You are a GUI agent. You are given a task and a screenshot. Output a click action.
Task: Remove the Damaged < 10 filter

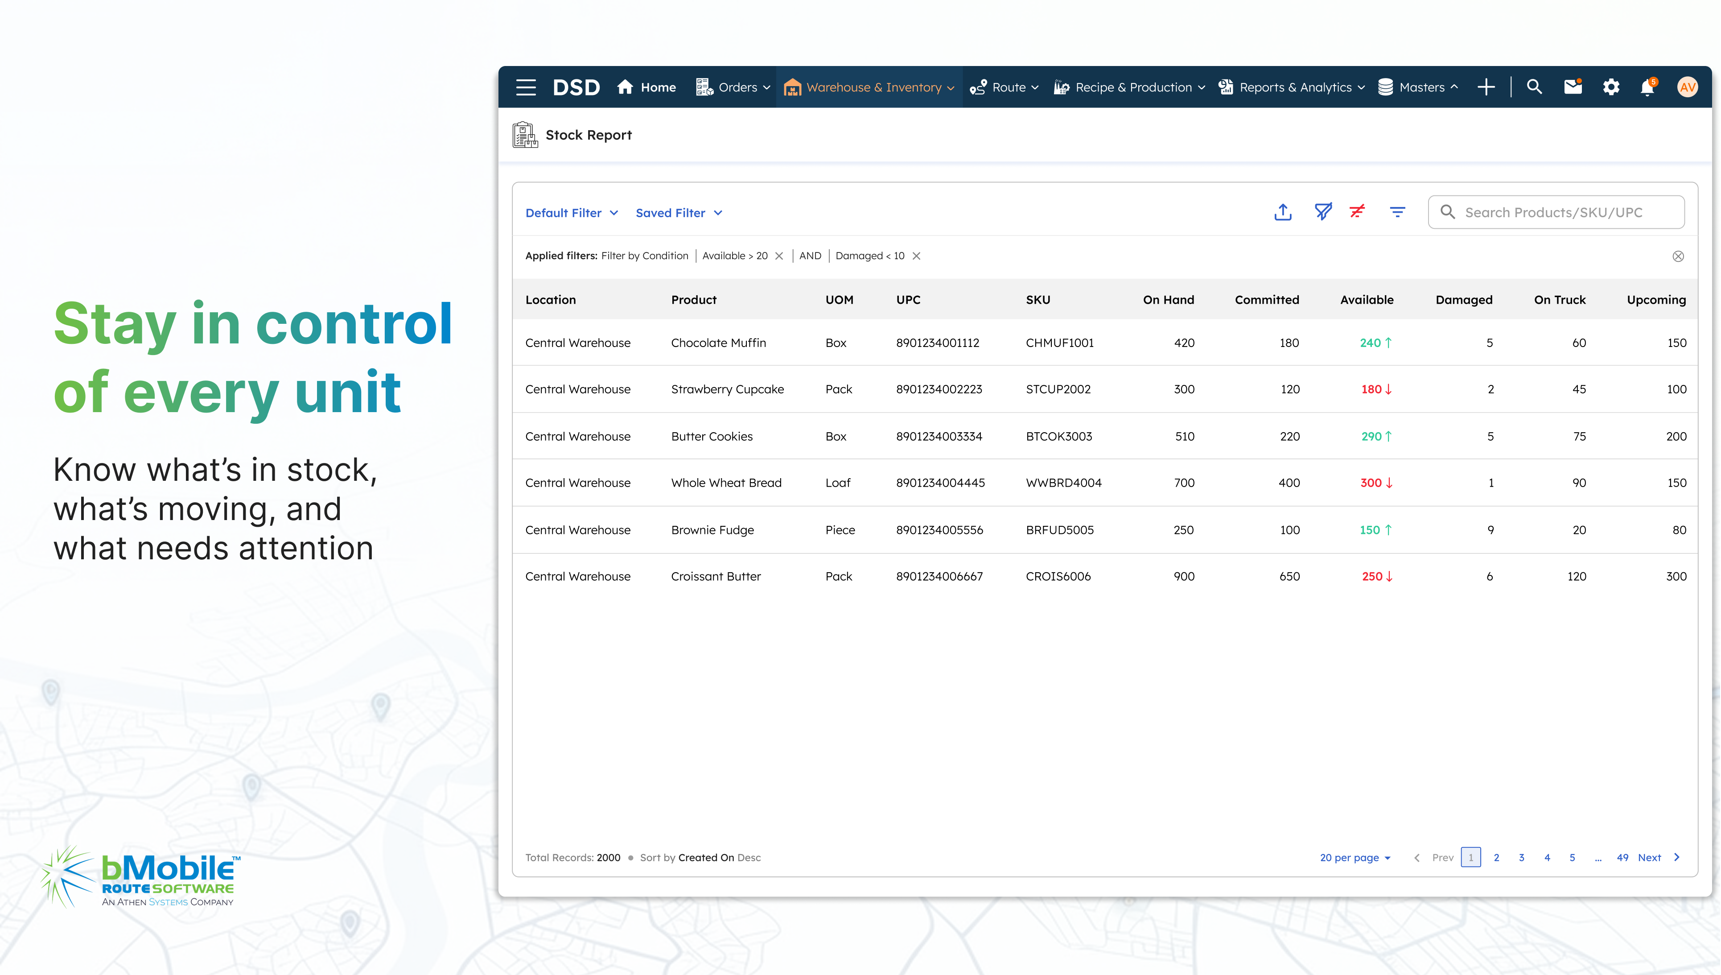pyautogui.click(x=916, y=256)
